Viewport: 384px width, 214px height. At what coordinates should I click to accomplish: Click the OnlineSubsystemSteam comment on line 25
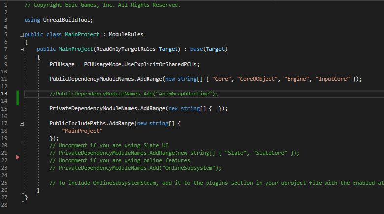tap(216, 183)
